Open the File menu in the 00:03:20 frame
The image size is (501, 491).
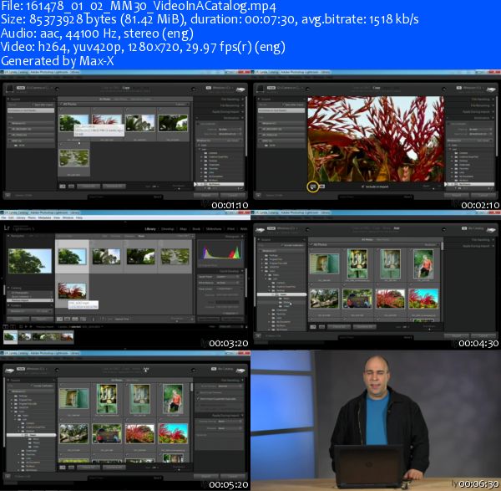pos(3,217)
